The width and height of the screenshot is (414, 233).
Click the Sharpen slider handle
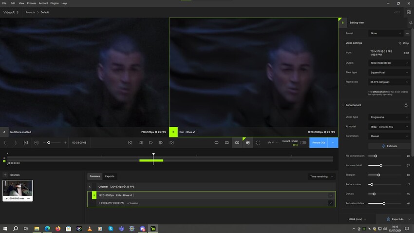coord(378,175)
